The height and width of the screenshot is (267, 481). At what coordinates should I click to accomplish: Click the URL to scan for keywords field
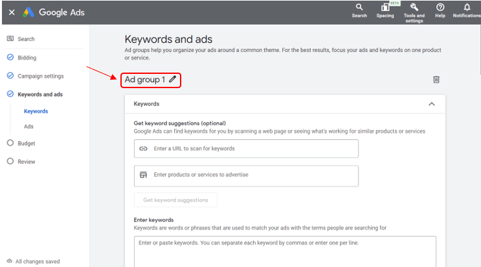[x=246, y=148]
